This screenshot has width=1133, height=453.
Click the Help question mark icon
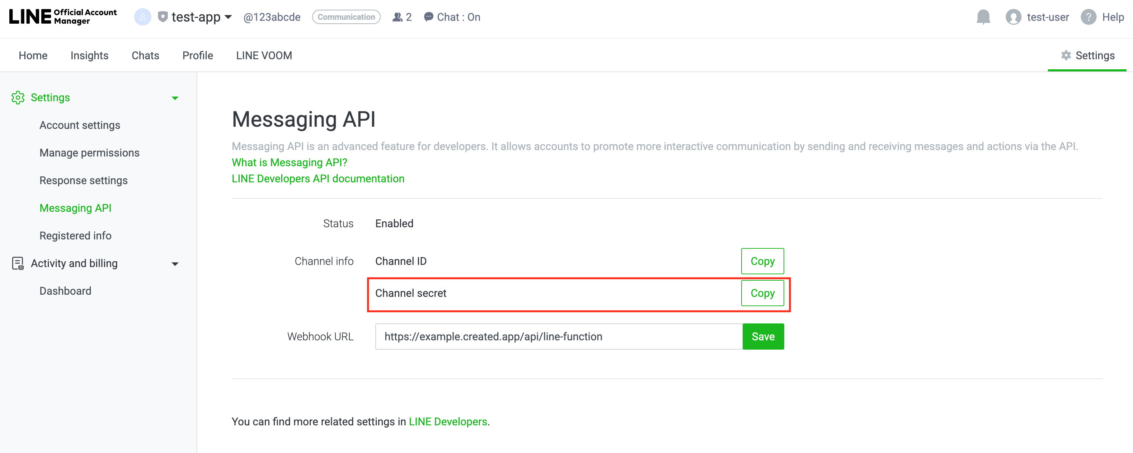(x=1088, y=17)
